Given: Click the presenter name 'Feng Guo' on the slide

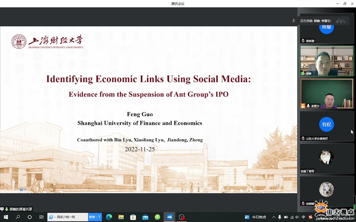Looking at the screenshot, I should pyautogui.click(x=140, y=114).
